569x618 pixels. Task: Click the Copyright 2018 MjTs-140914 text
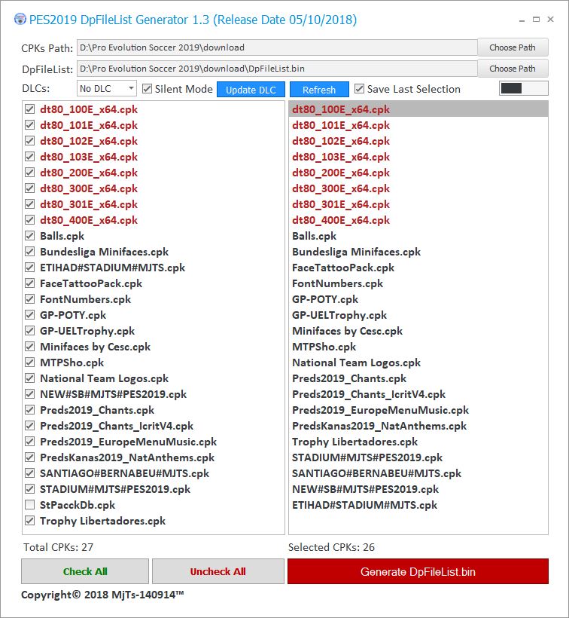102,595
